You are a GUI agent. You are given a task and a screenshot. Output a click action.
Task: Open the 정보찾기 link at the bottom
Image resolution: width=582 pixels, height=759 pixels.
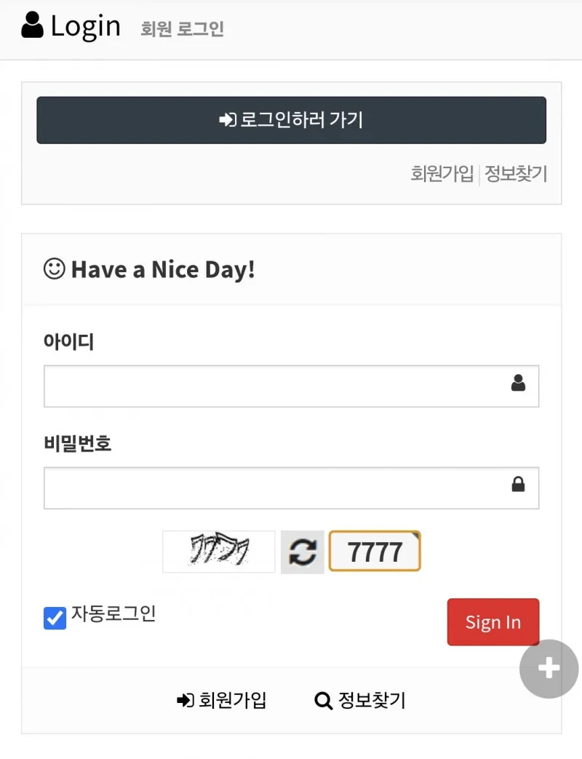point(372,700)
